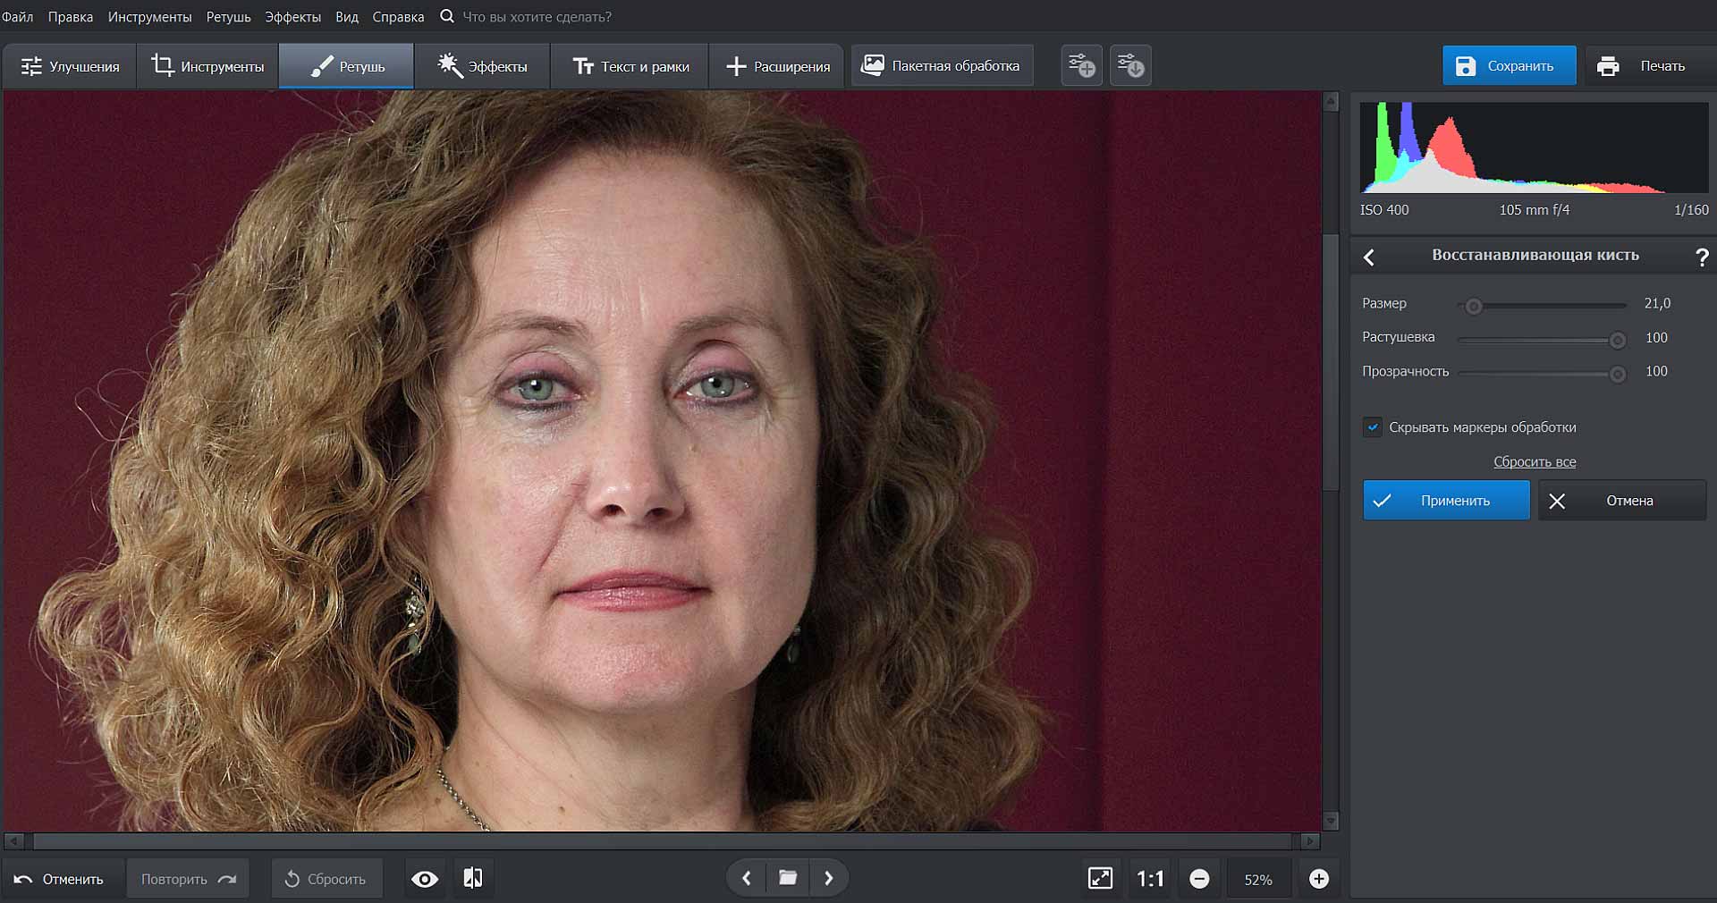The height and width of the screenshot is (903, 1717).
Task: Click the histogram panel
Action: click(x=1534, y=148)
